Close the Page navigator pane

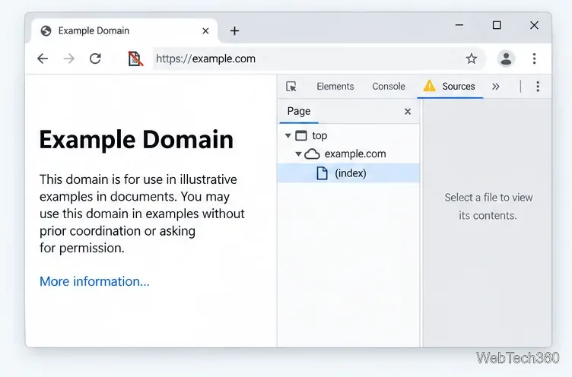(408, 112)
